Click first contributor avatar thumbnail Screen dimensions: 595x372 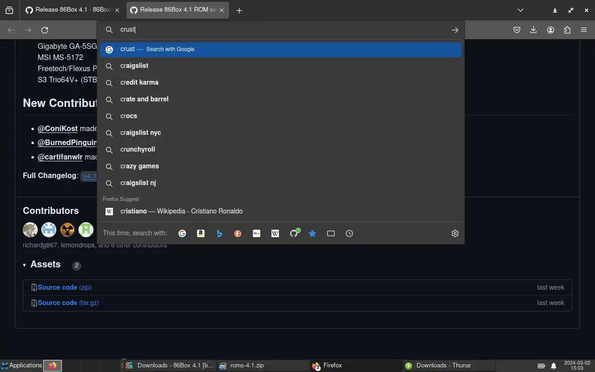[30, 230]
